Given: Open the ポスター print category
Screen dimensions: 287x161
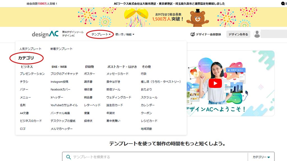Looking at the screenshot, I should pyautogui.click(x=89, y=74).
